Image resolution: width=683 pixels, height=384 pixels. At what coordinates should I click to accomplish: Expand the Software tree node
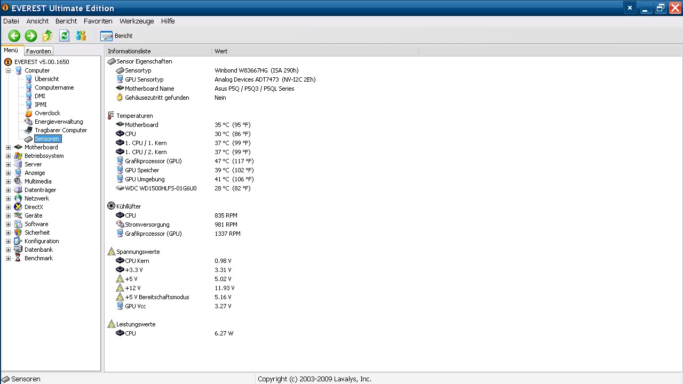click(x=8, y=224)
